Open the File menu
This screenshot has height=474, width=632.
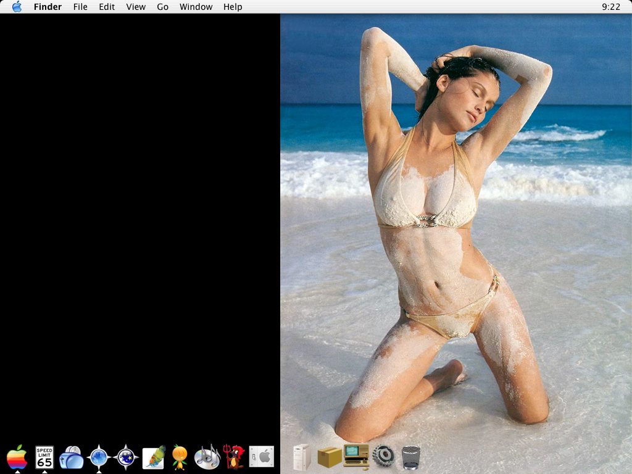[80, 7]
